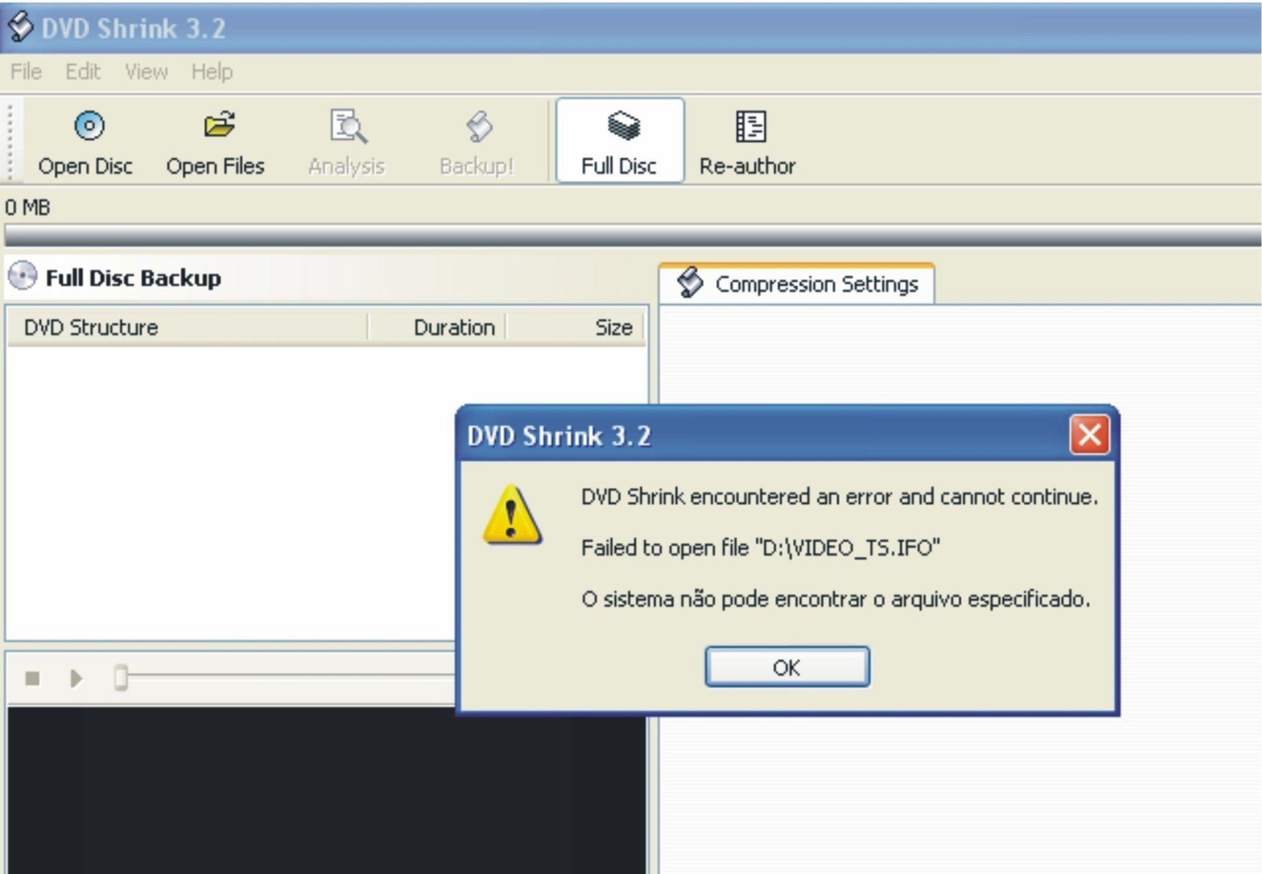1262x874 pixels.
Task: Click the Backup! toolbar icon
Action: pyautogui.click(x=478, y=126)
